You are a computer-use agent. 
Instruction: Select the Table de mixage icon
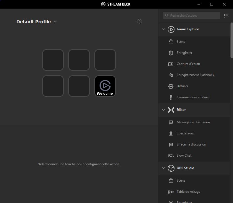(171, 192)
